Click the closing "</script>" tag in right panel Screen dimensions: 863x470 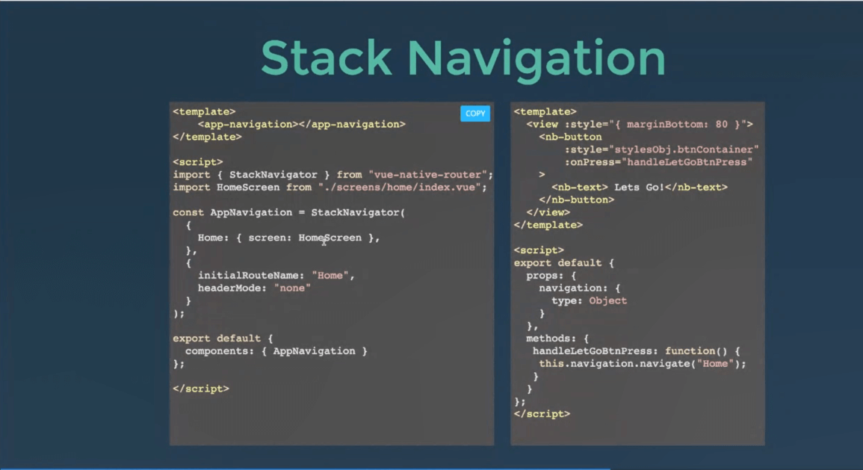542,414
